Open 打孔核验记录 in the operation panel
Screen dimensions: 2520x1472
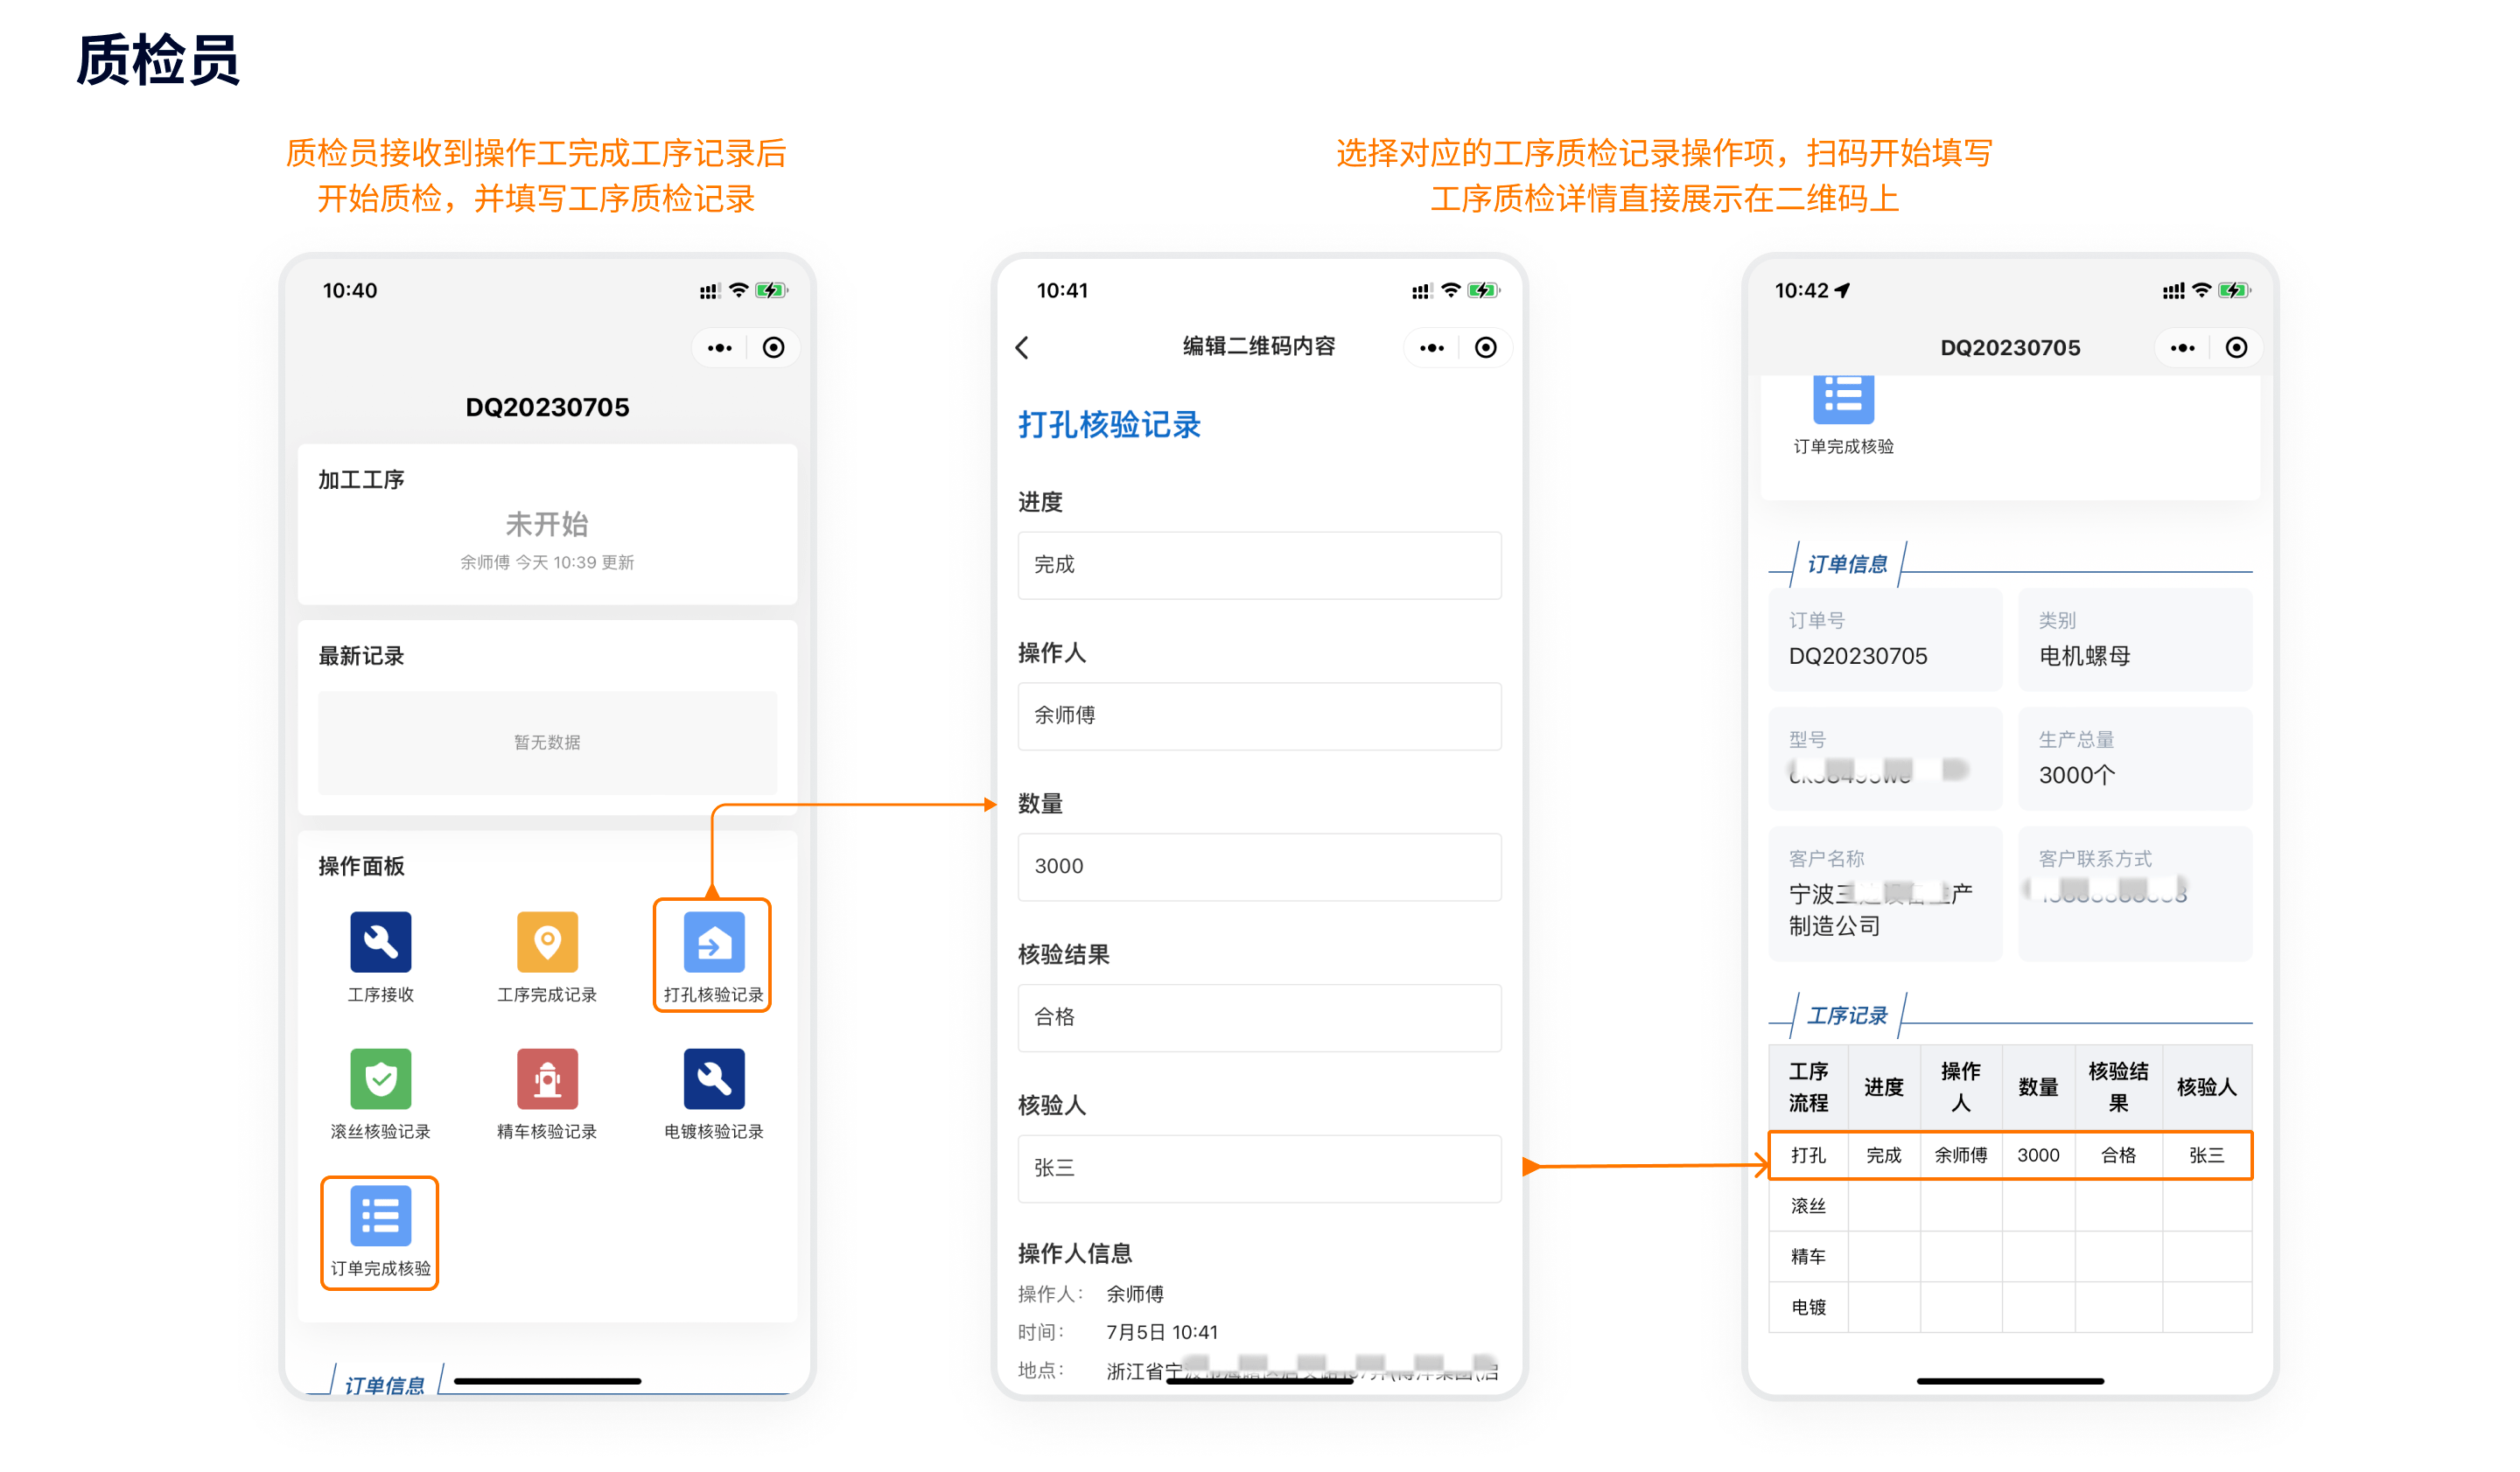(713, 942)
